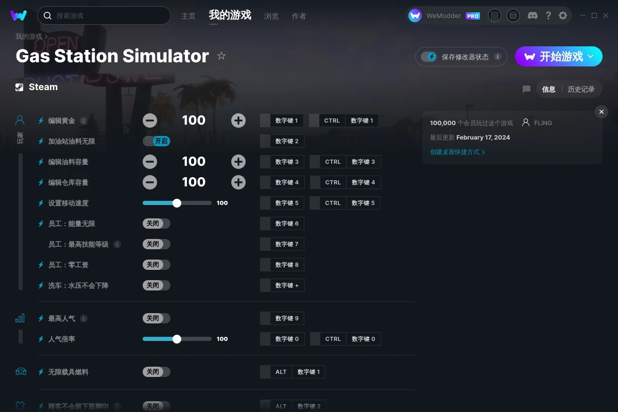Click the square window icon in header
Image resolution: width=618 pixels, height=412 pixels.
pos(513,15)
